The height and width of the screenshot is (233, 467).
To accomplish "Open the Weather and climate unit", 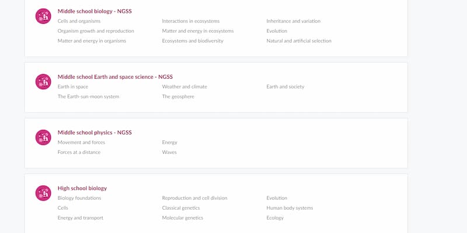I will (184, 87).
